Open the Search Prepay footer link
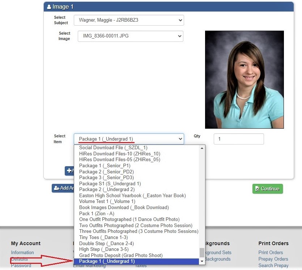This screenshot has height=270, width=302. click(x=273, y=265)
